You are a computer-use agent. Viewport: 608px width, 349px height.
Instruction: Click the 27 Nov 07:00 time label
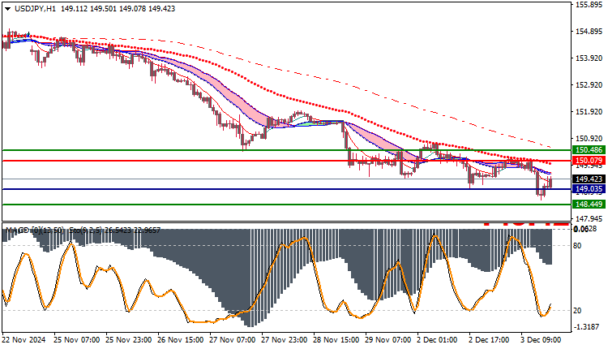click(x=233, y=340)
